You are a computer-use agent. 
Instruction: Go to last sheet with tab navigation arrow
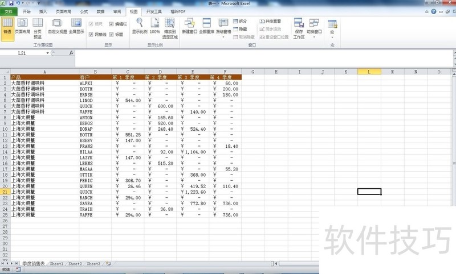point(17,264)
